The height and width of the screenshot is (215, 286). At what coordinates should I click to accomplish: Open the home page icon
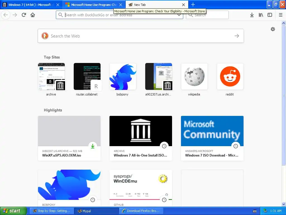(x=33, y=15)
